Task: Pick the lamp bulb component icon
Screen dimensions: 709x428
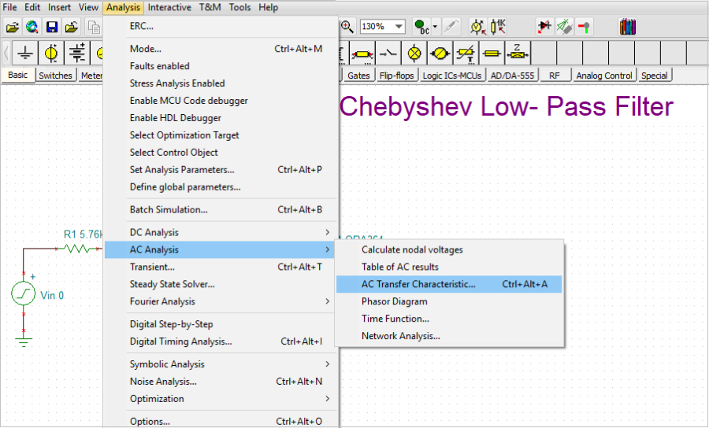Action: click(414, 53)
